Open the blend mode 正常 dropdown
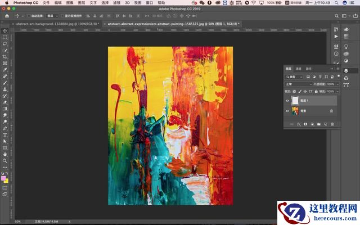This screenshot has width=360, height=225. pyautogui.click(x=298, y=84)
